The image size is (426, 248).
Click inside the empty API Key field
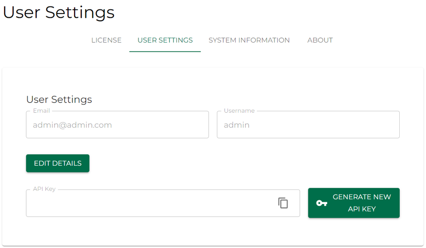[150, 204]
